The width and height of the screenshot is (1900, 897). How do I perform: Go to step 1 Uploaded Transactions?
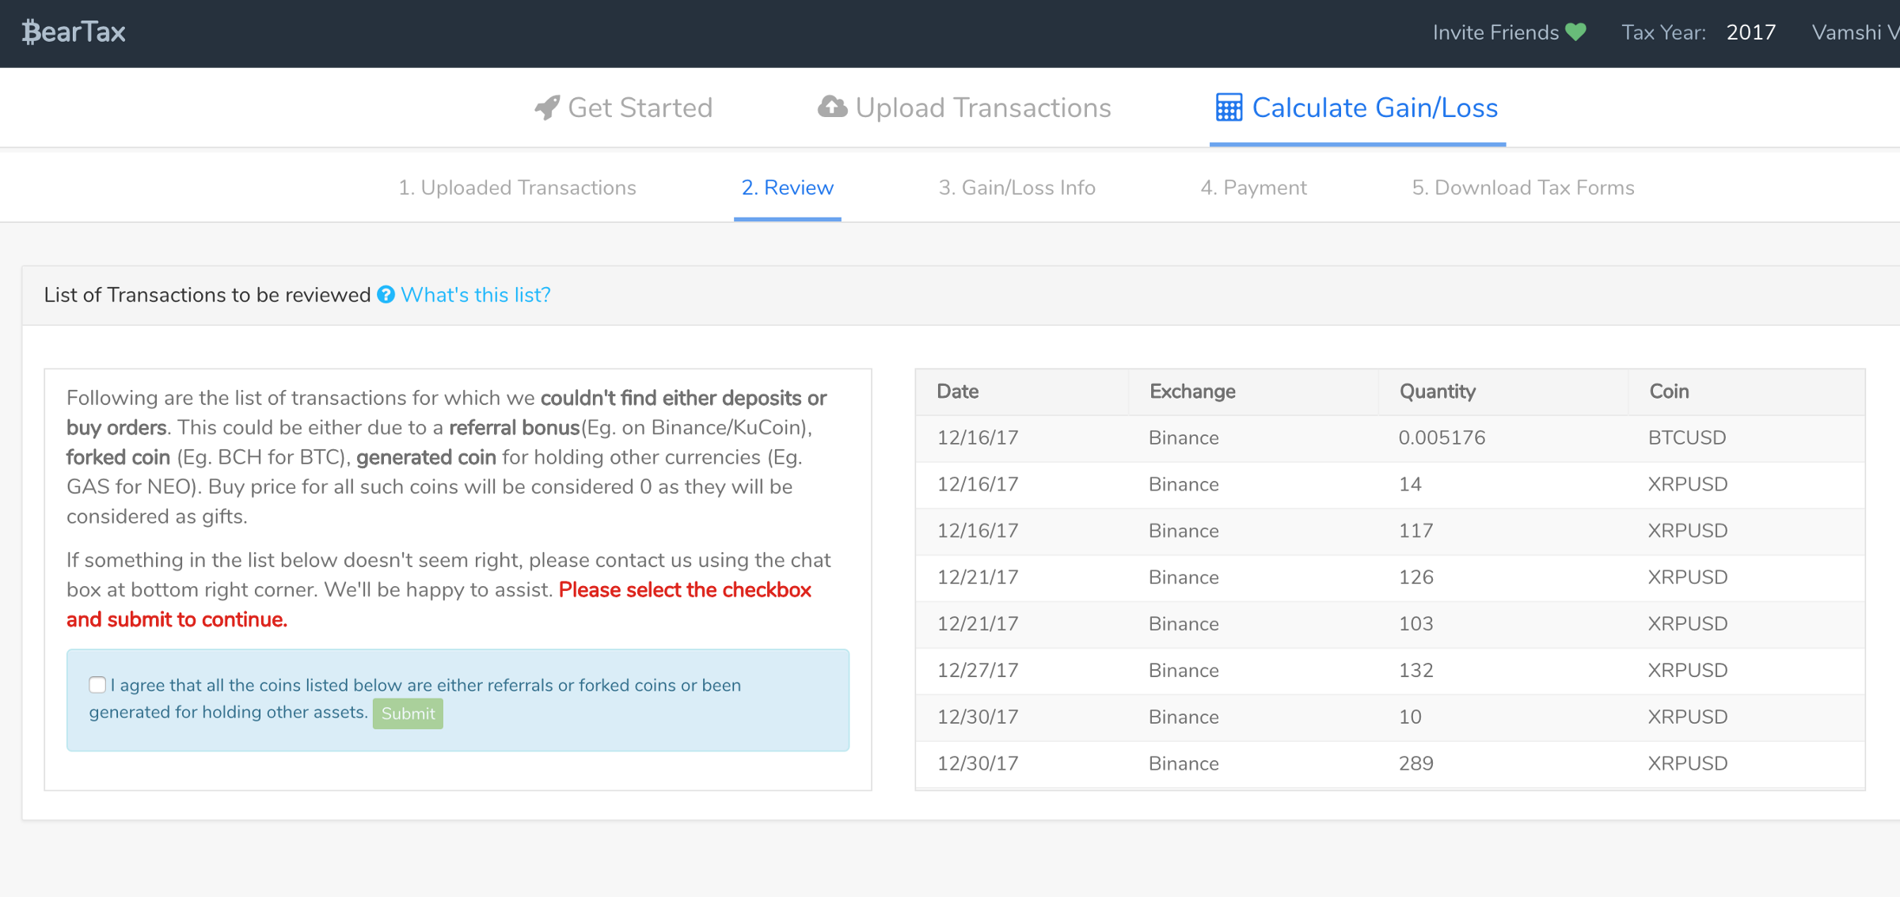[517, 187]
